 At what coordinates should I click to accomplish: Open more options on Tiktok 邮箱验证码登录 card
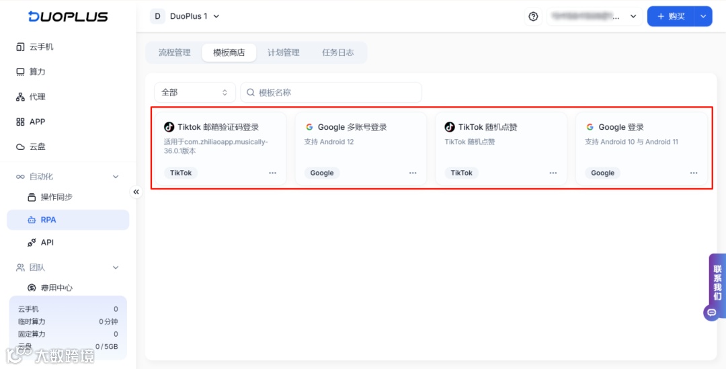coord(272,173)
